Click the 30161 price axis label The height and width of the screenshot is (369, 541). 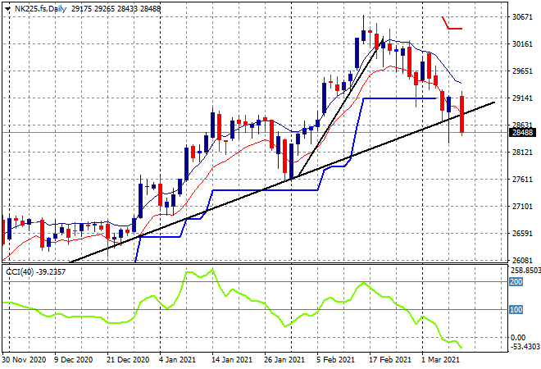coord(522,44)
